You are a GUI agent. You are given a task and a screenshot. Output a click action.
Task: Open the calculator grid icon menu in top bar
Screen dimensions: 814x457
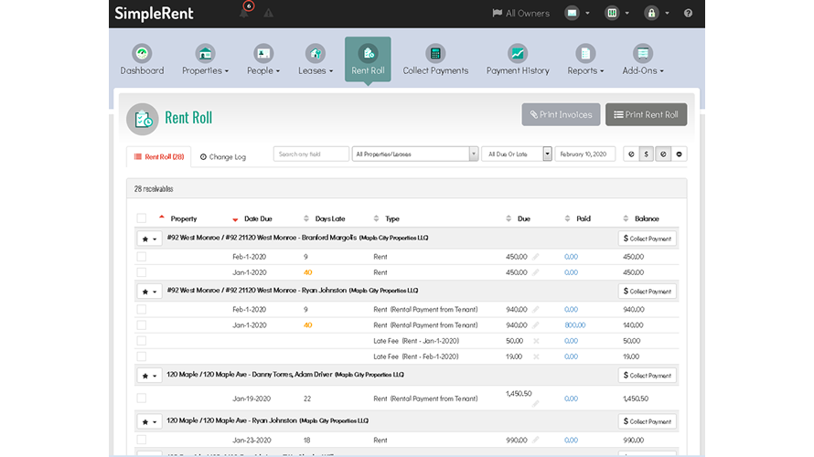coord(616,13)
